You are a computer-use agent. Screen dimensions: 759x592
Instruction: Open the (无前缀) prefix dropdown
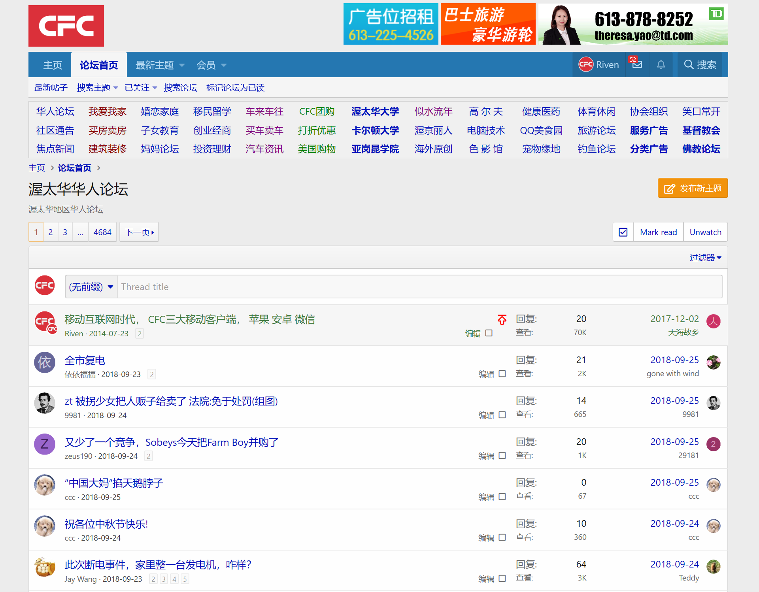91,287
